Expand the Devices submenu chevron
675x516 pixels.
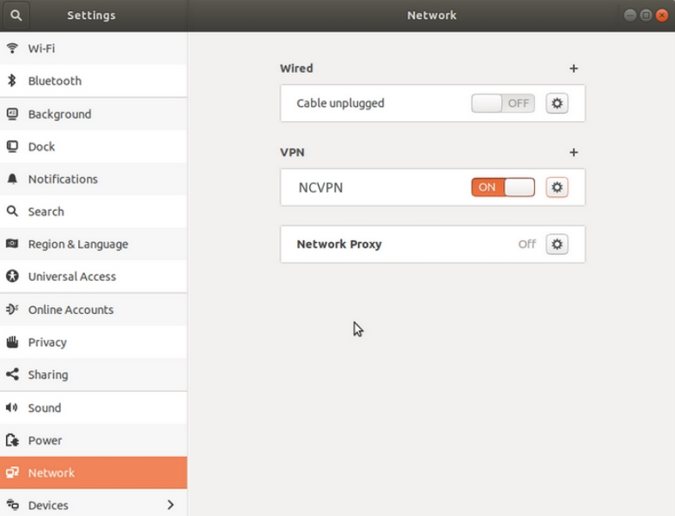coord(170,505)
